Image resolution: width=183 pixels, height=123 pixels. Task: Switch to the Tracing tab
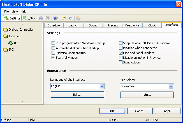click(113, 25)
